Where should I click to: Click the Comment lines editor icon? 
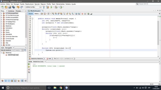(88, 14)
